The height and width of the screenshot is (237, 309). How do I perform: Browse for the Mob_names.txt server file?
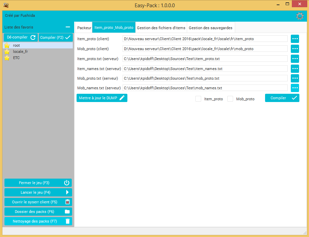(x=295, y=88)
